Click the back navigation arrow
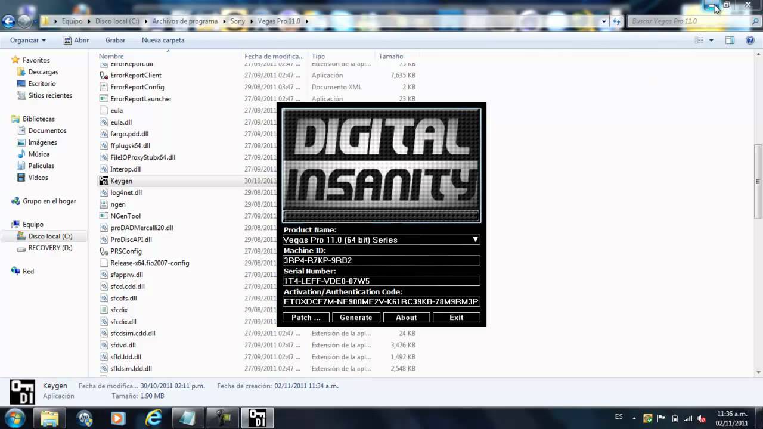 [x=8, y=21]
